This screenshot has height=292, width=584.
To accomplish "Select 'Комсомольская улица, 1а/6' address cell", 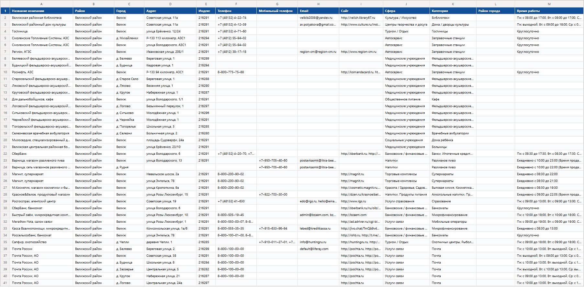I will 170,229.
